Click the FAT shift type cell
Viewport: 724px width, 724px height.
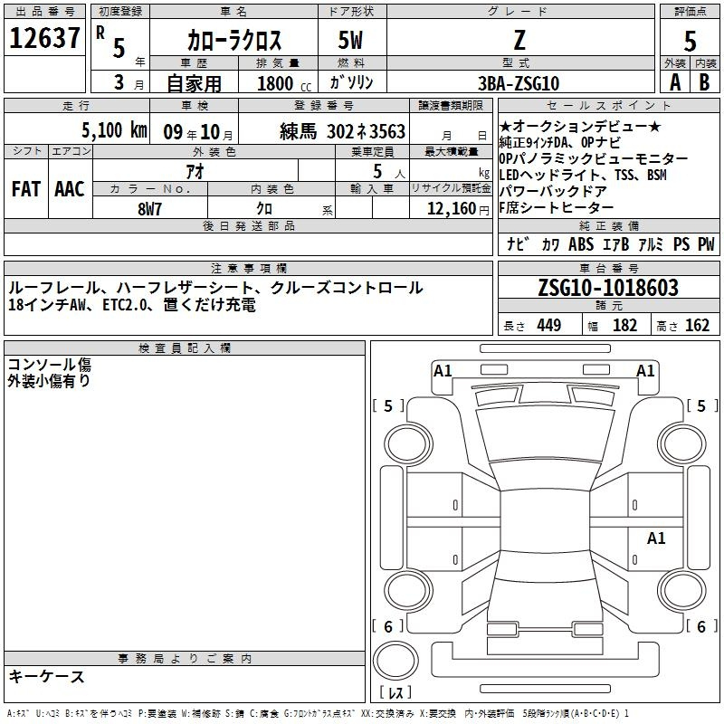tap(25, 188)
